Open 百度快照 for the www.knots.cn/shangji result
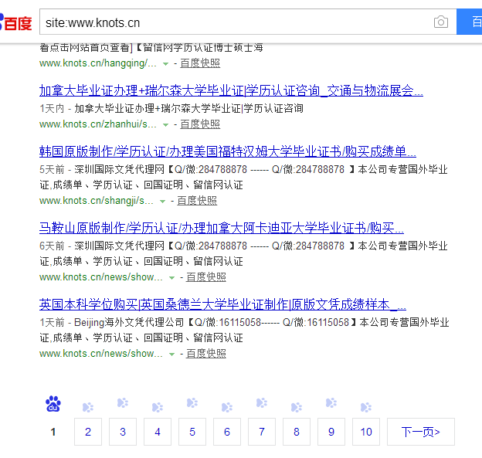Image resolution: width=482 pixels, height=458 pixels. tap(197, 200)
